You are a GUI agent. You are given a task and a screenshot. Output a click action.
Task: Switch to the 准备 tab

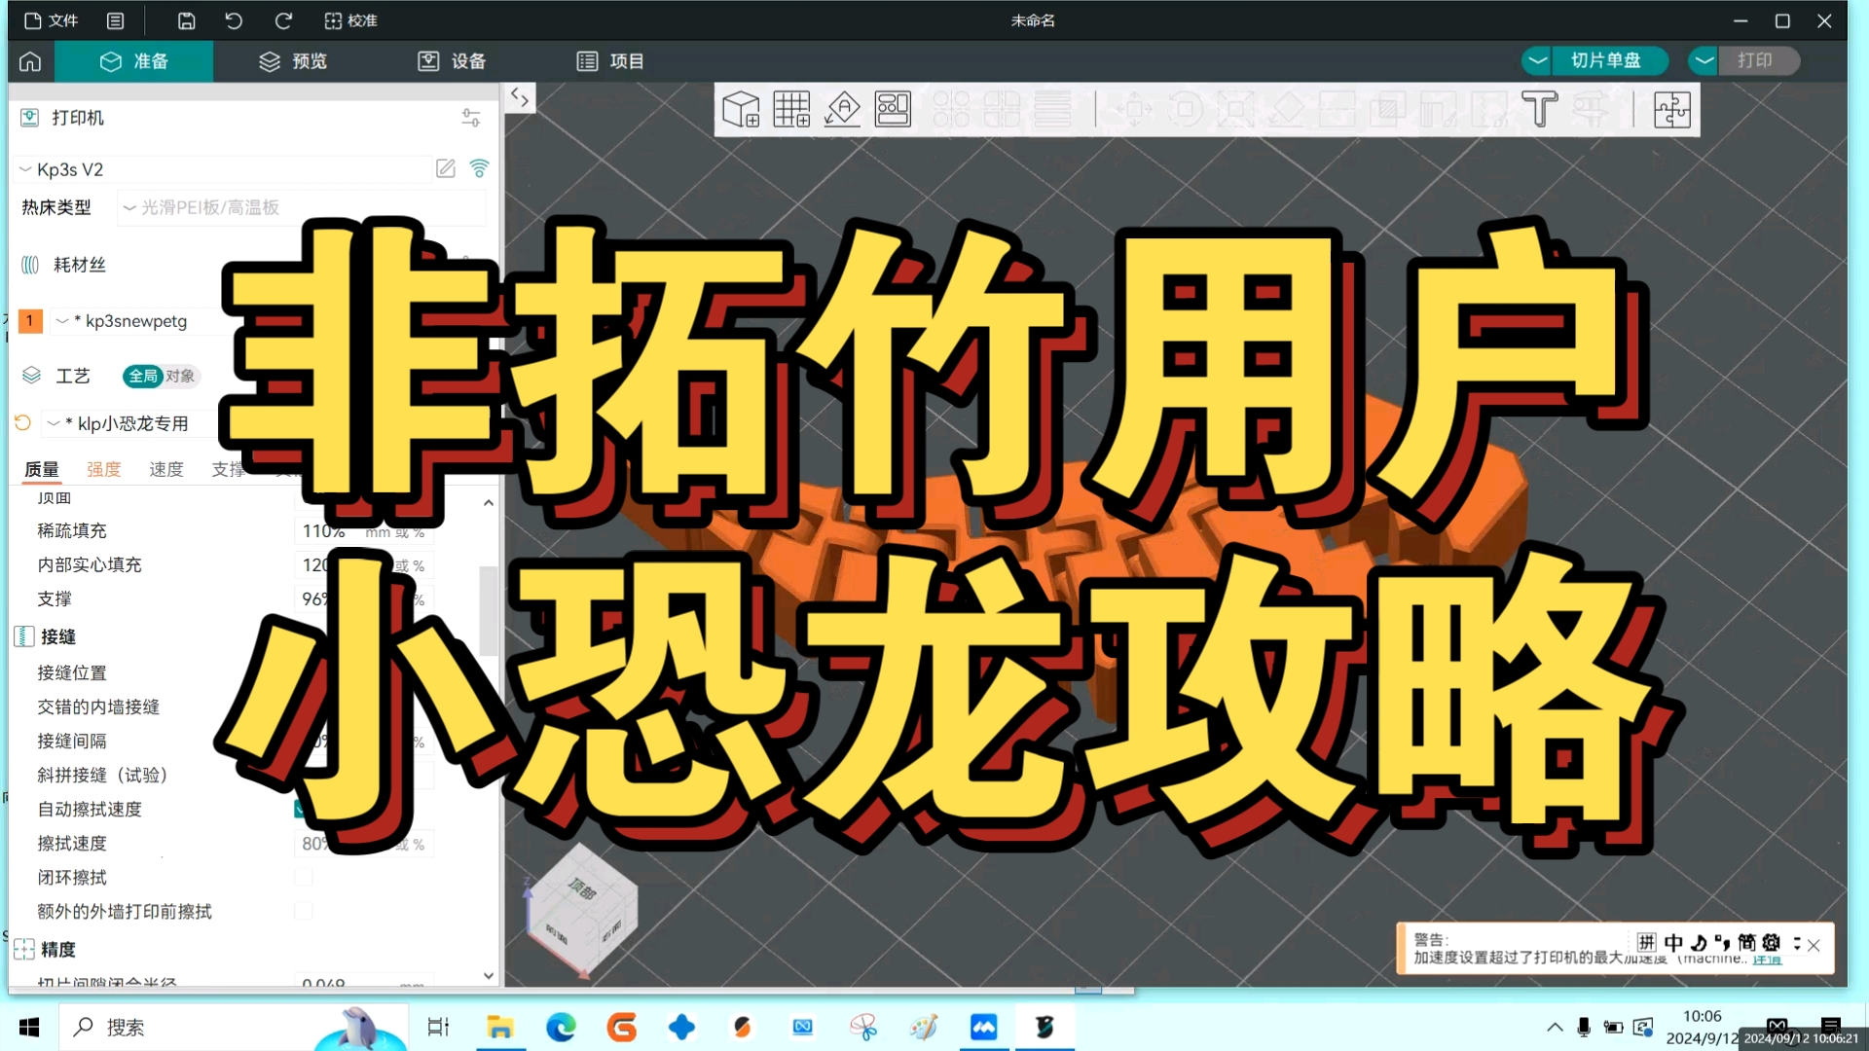coord(133,61)
